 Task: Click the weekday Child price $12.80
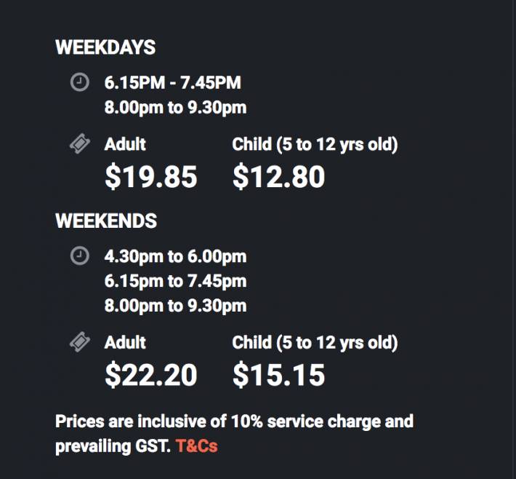[x=278, y=176]
